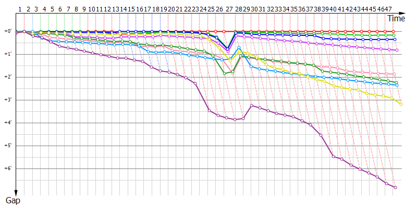Pick lap label 31 at top
This screenshot has height=208, width=417.
tap(262, 9)
